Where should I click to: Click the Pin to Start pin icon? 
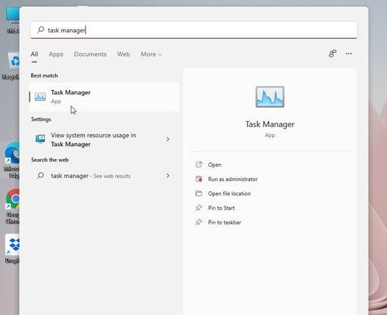[198, 208]
